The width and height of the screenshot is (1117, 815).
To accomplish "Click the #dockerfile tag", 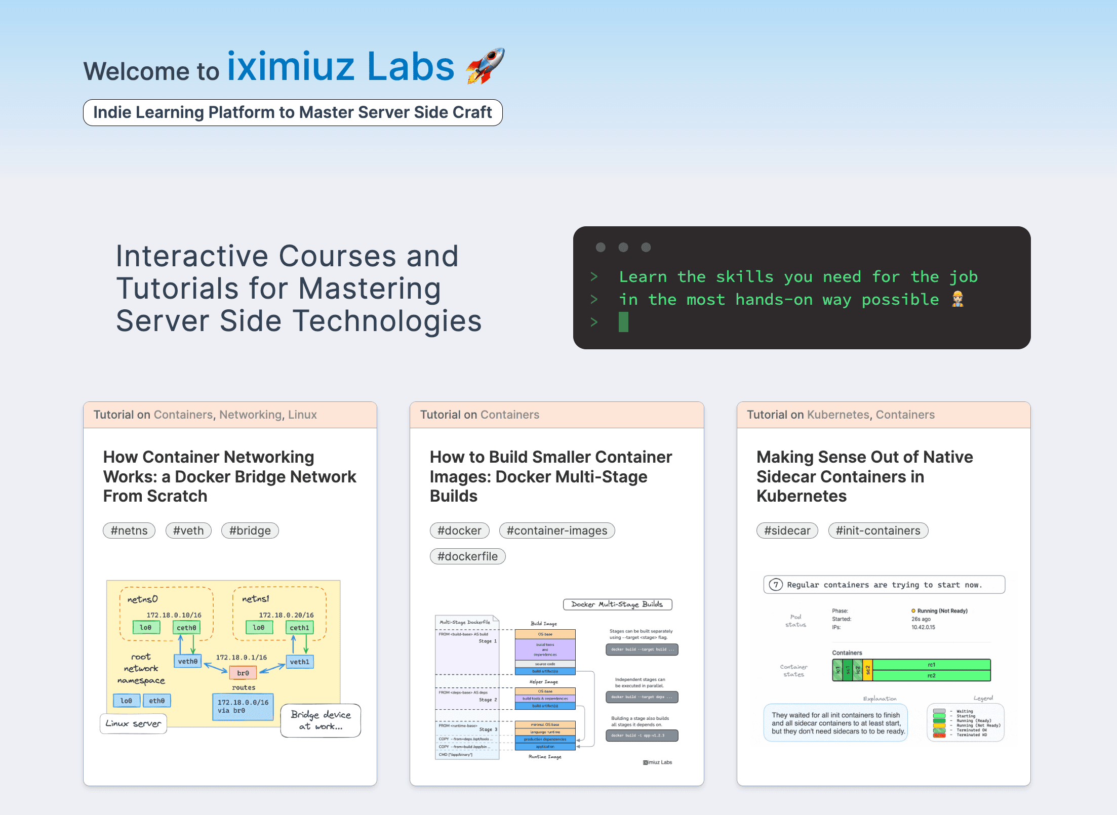I will coord(467,556).
